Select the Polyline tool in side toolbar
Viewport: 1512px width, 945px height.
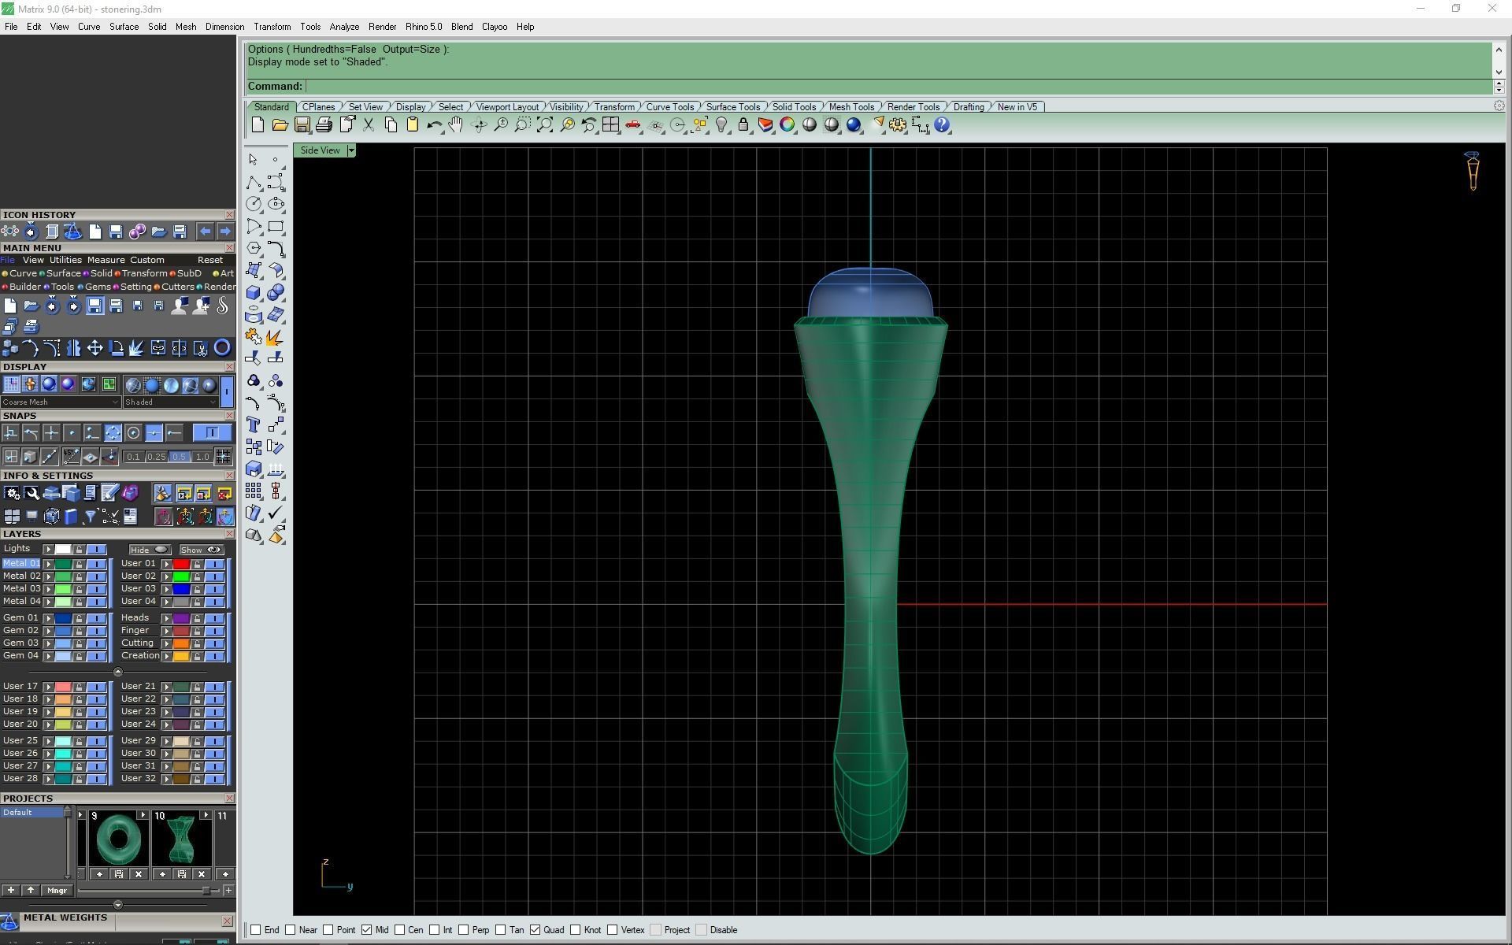click(253, 183)
